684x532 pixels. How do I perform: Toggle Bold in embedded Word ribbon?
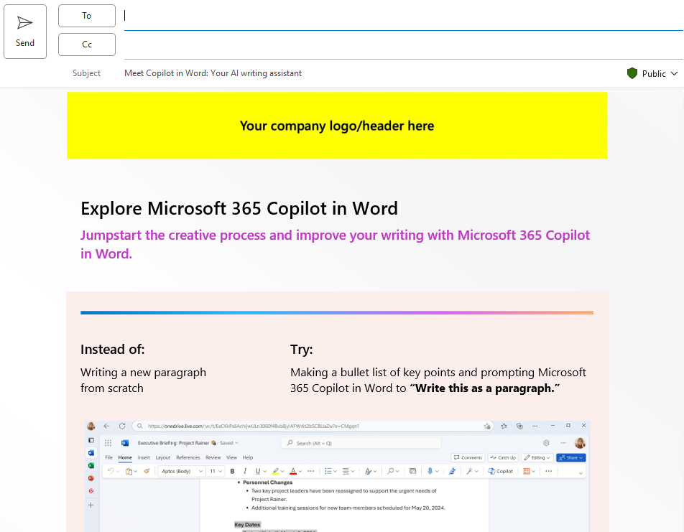[232, 471]
